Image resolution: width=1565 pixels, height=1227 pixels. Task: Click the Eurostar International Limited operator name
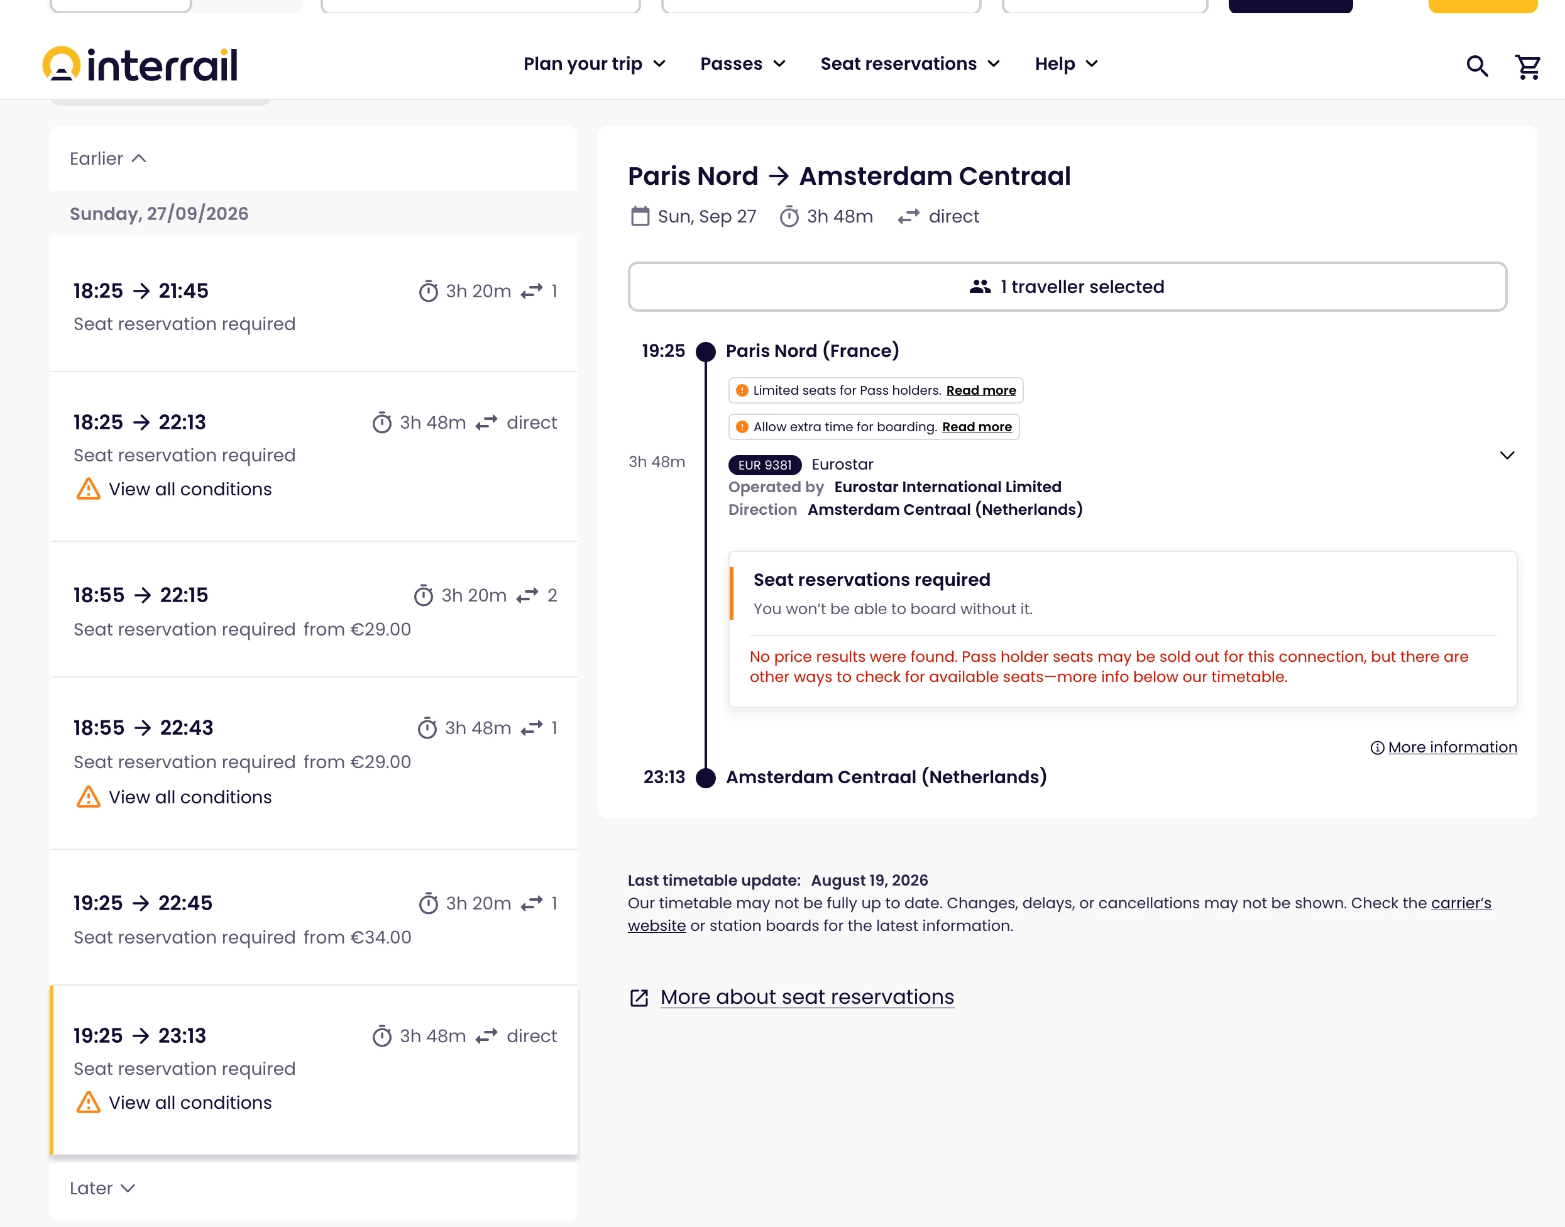coord(947,487)
